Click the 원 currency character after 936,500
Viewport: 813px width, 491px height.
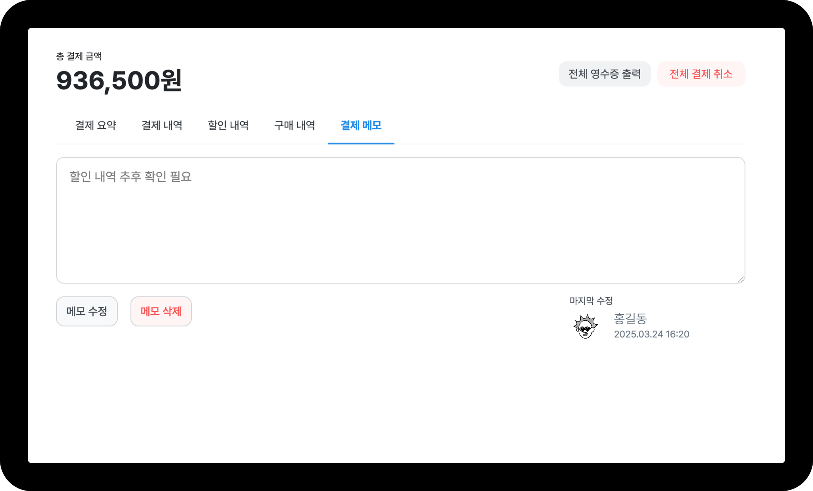pyautogui.click(x=171, y=80)
